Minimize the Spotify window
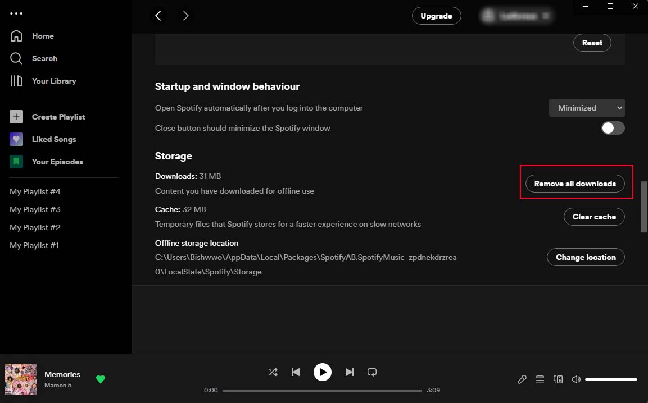Image resolution: width=648 pixels, height=403 pixels. click(x=586, y=6)
